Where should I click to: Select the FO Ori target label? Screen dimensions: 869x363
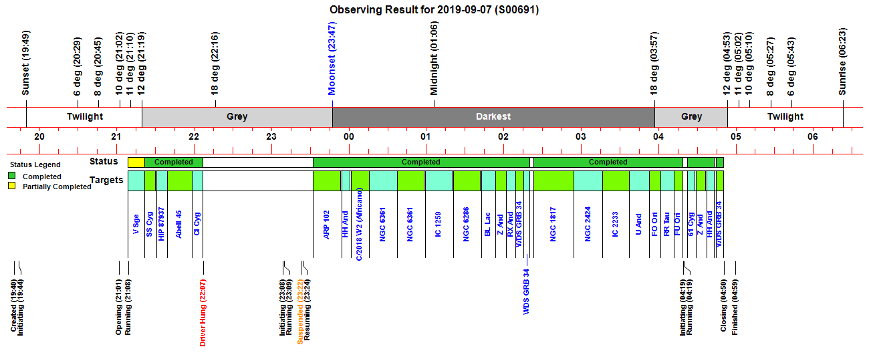pos(655,225)
